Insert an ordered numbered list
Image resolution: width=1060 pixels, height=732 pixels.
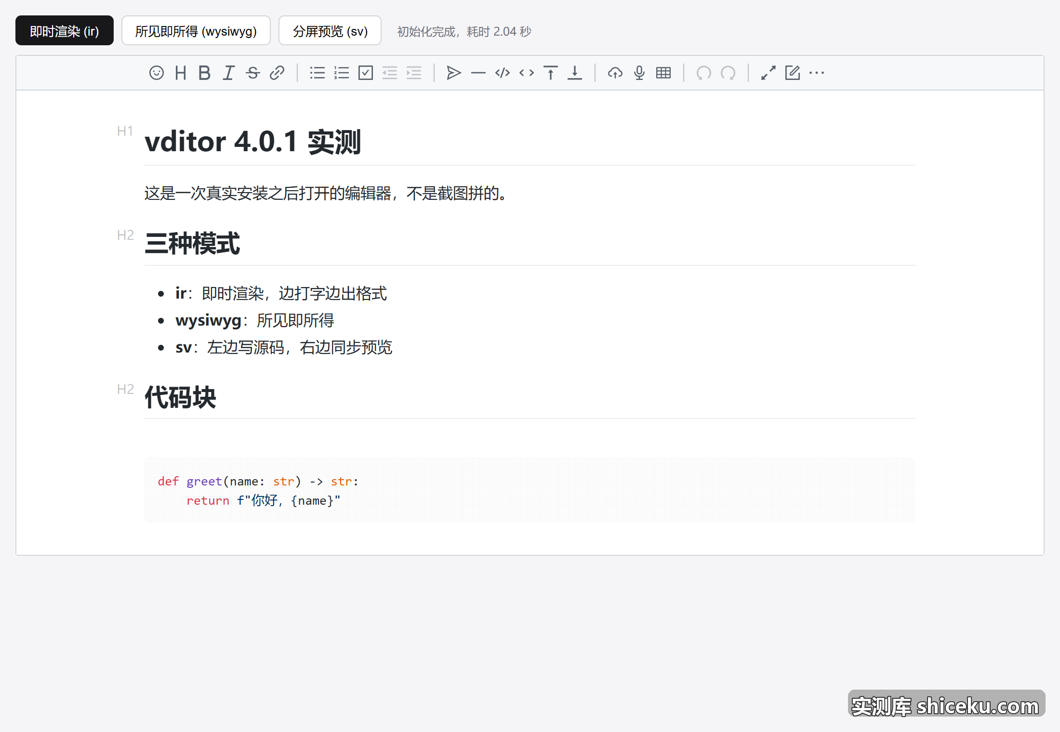coord(342,73)
